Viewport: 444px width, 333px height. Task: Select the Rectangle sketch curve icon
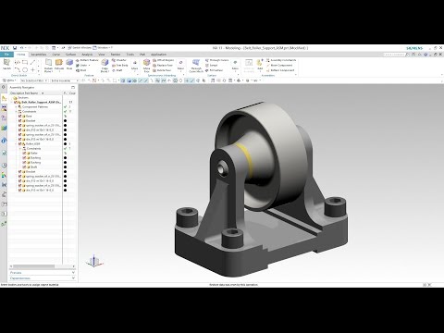tap(25, 63)
